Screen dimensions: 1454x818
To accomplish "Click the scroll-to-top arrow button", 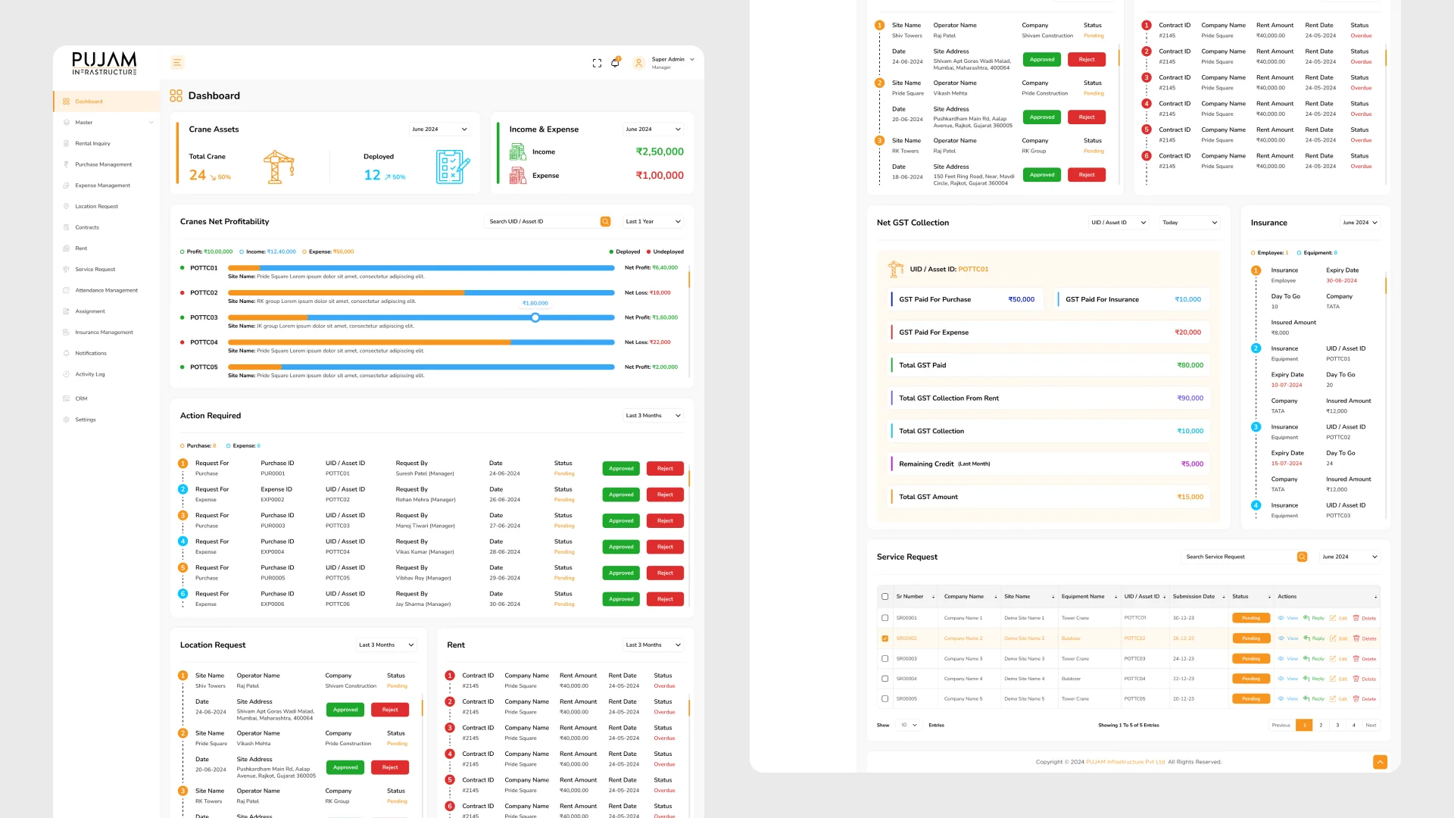I will 1380,762.
